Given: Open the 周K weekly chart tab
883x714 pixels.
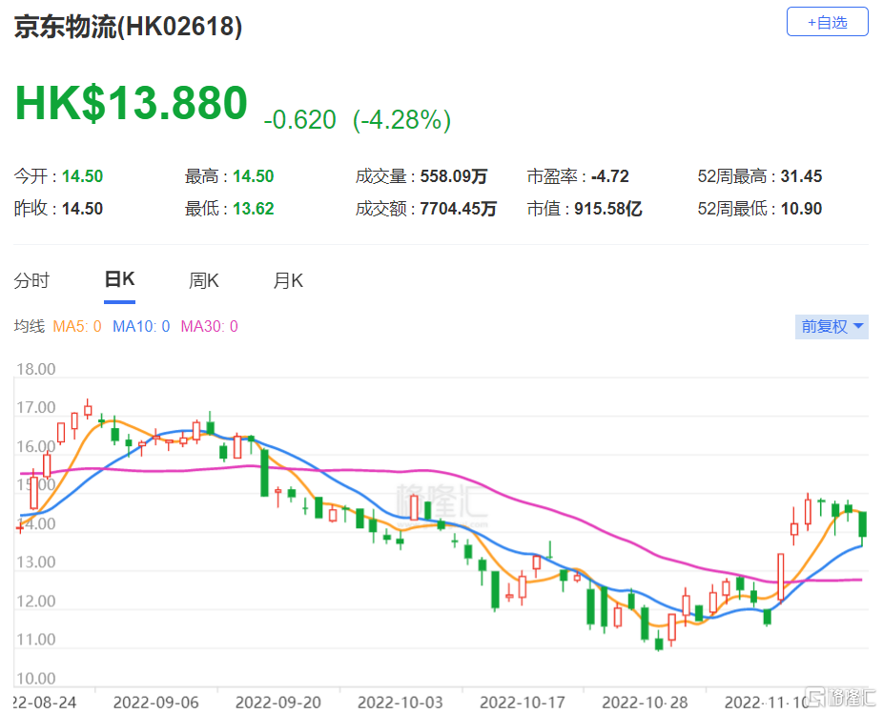Looking at the screenshot, I should point(203,280).
